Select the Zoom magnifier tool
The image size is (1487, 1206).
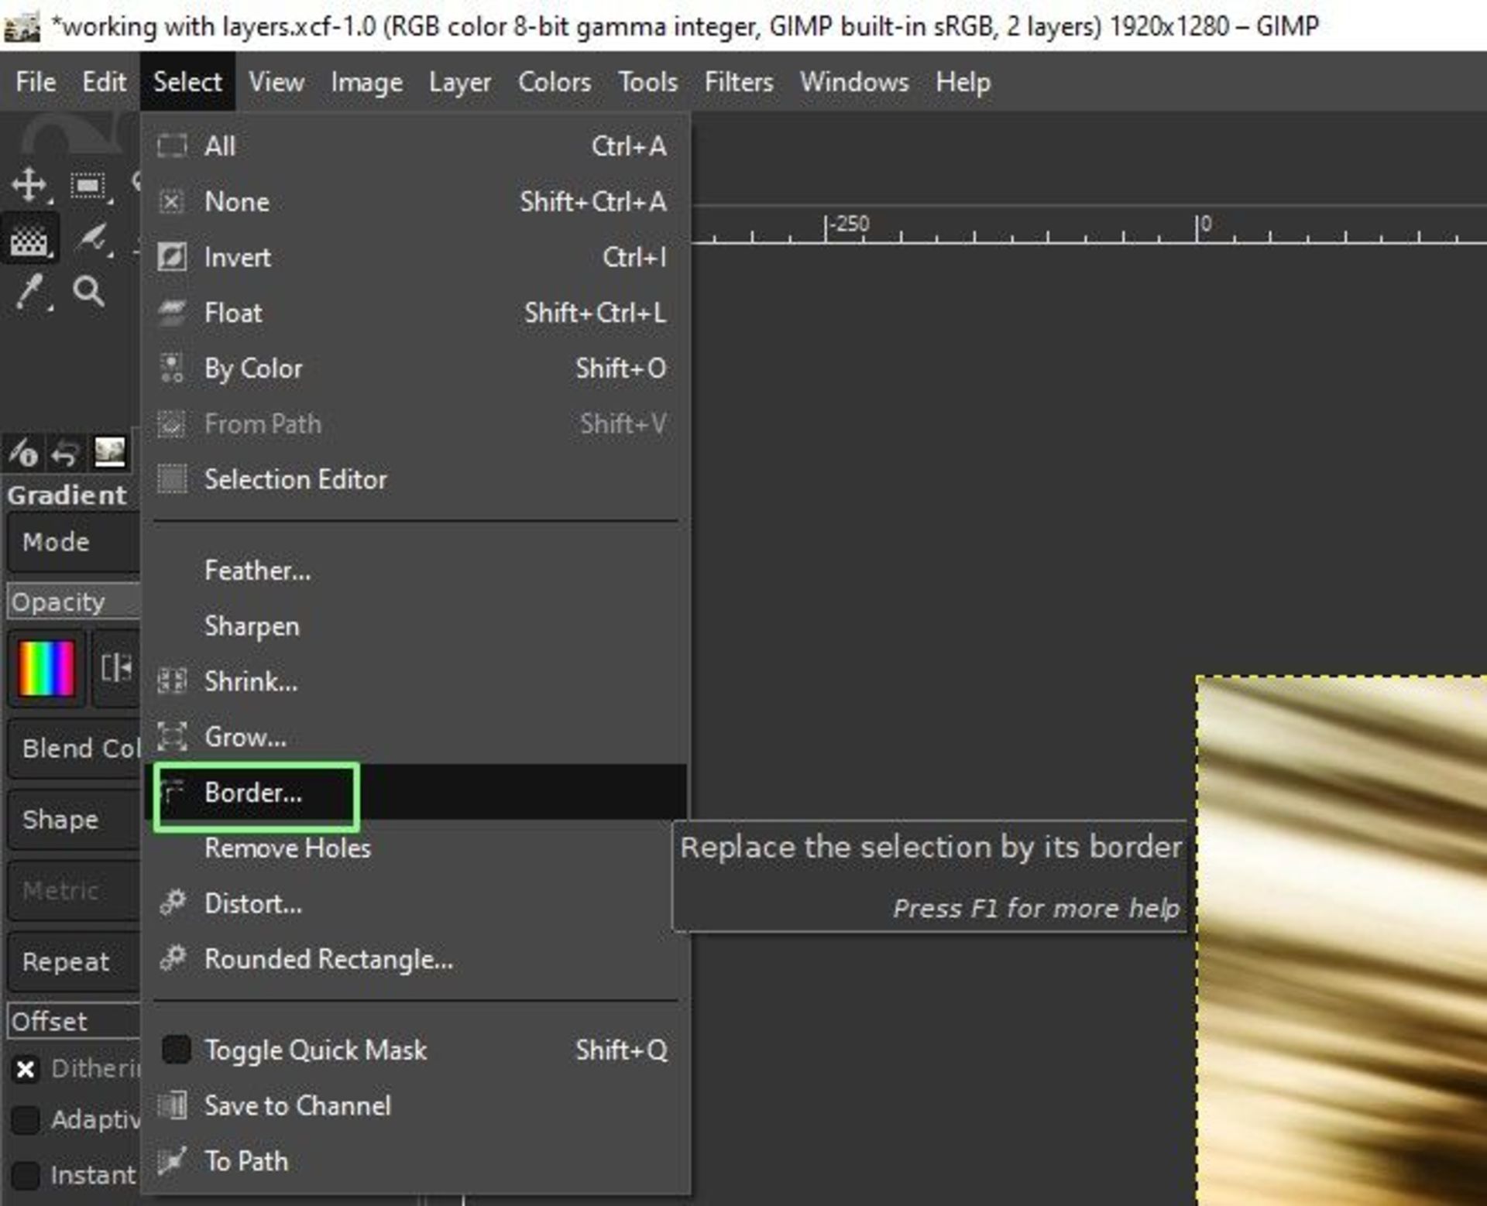pyautogui.click(x=88, y=292)
